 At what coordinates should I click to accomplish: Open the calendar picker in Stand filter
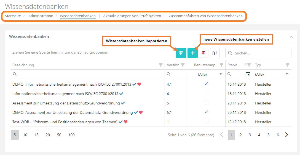click(248, 74)
